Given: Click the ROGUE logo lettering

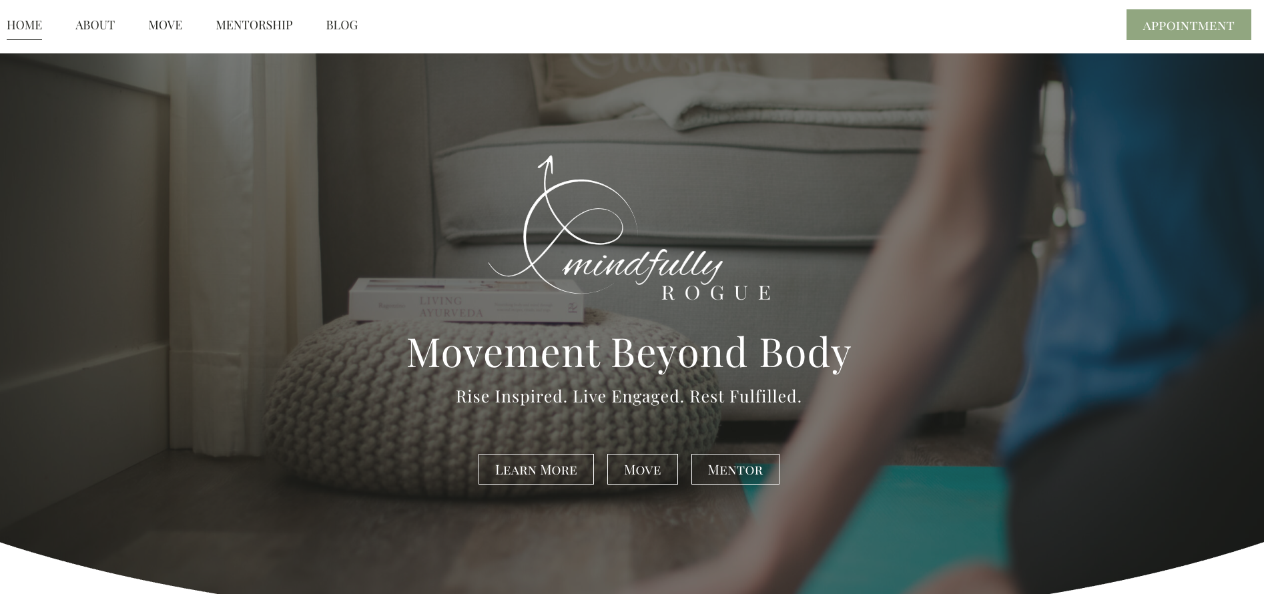Looking at the screenshot, I should [717, 293].
